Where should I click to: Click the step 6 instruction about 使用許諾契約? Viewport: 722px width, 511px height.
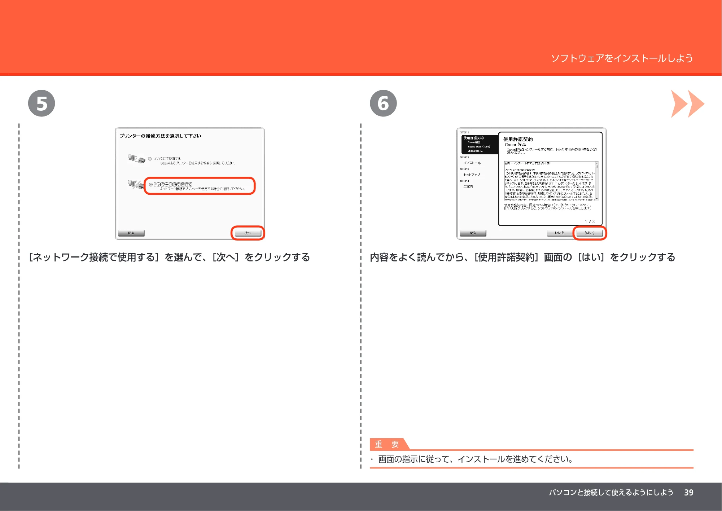tap(522, 257)
